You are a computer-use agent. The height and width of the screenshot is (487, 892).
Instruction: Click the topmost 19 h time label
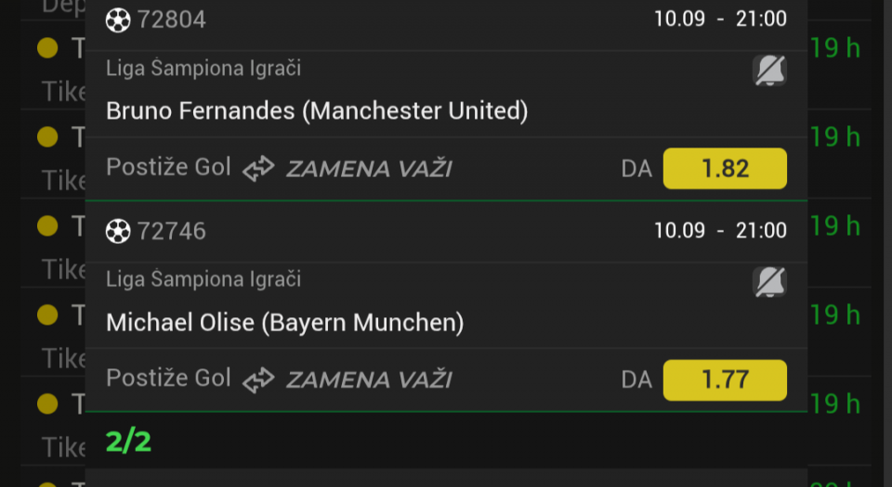coord(834,47)
